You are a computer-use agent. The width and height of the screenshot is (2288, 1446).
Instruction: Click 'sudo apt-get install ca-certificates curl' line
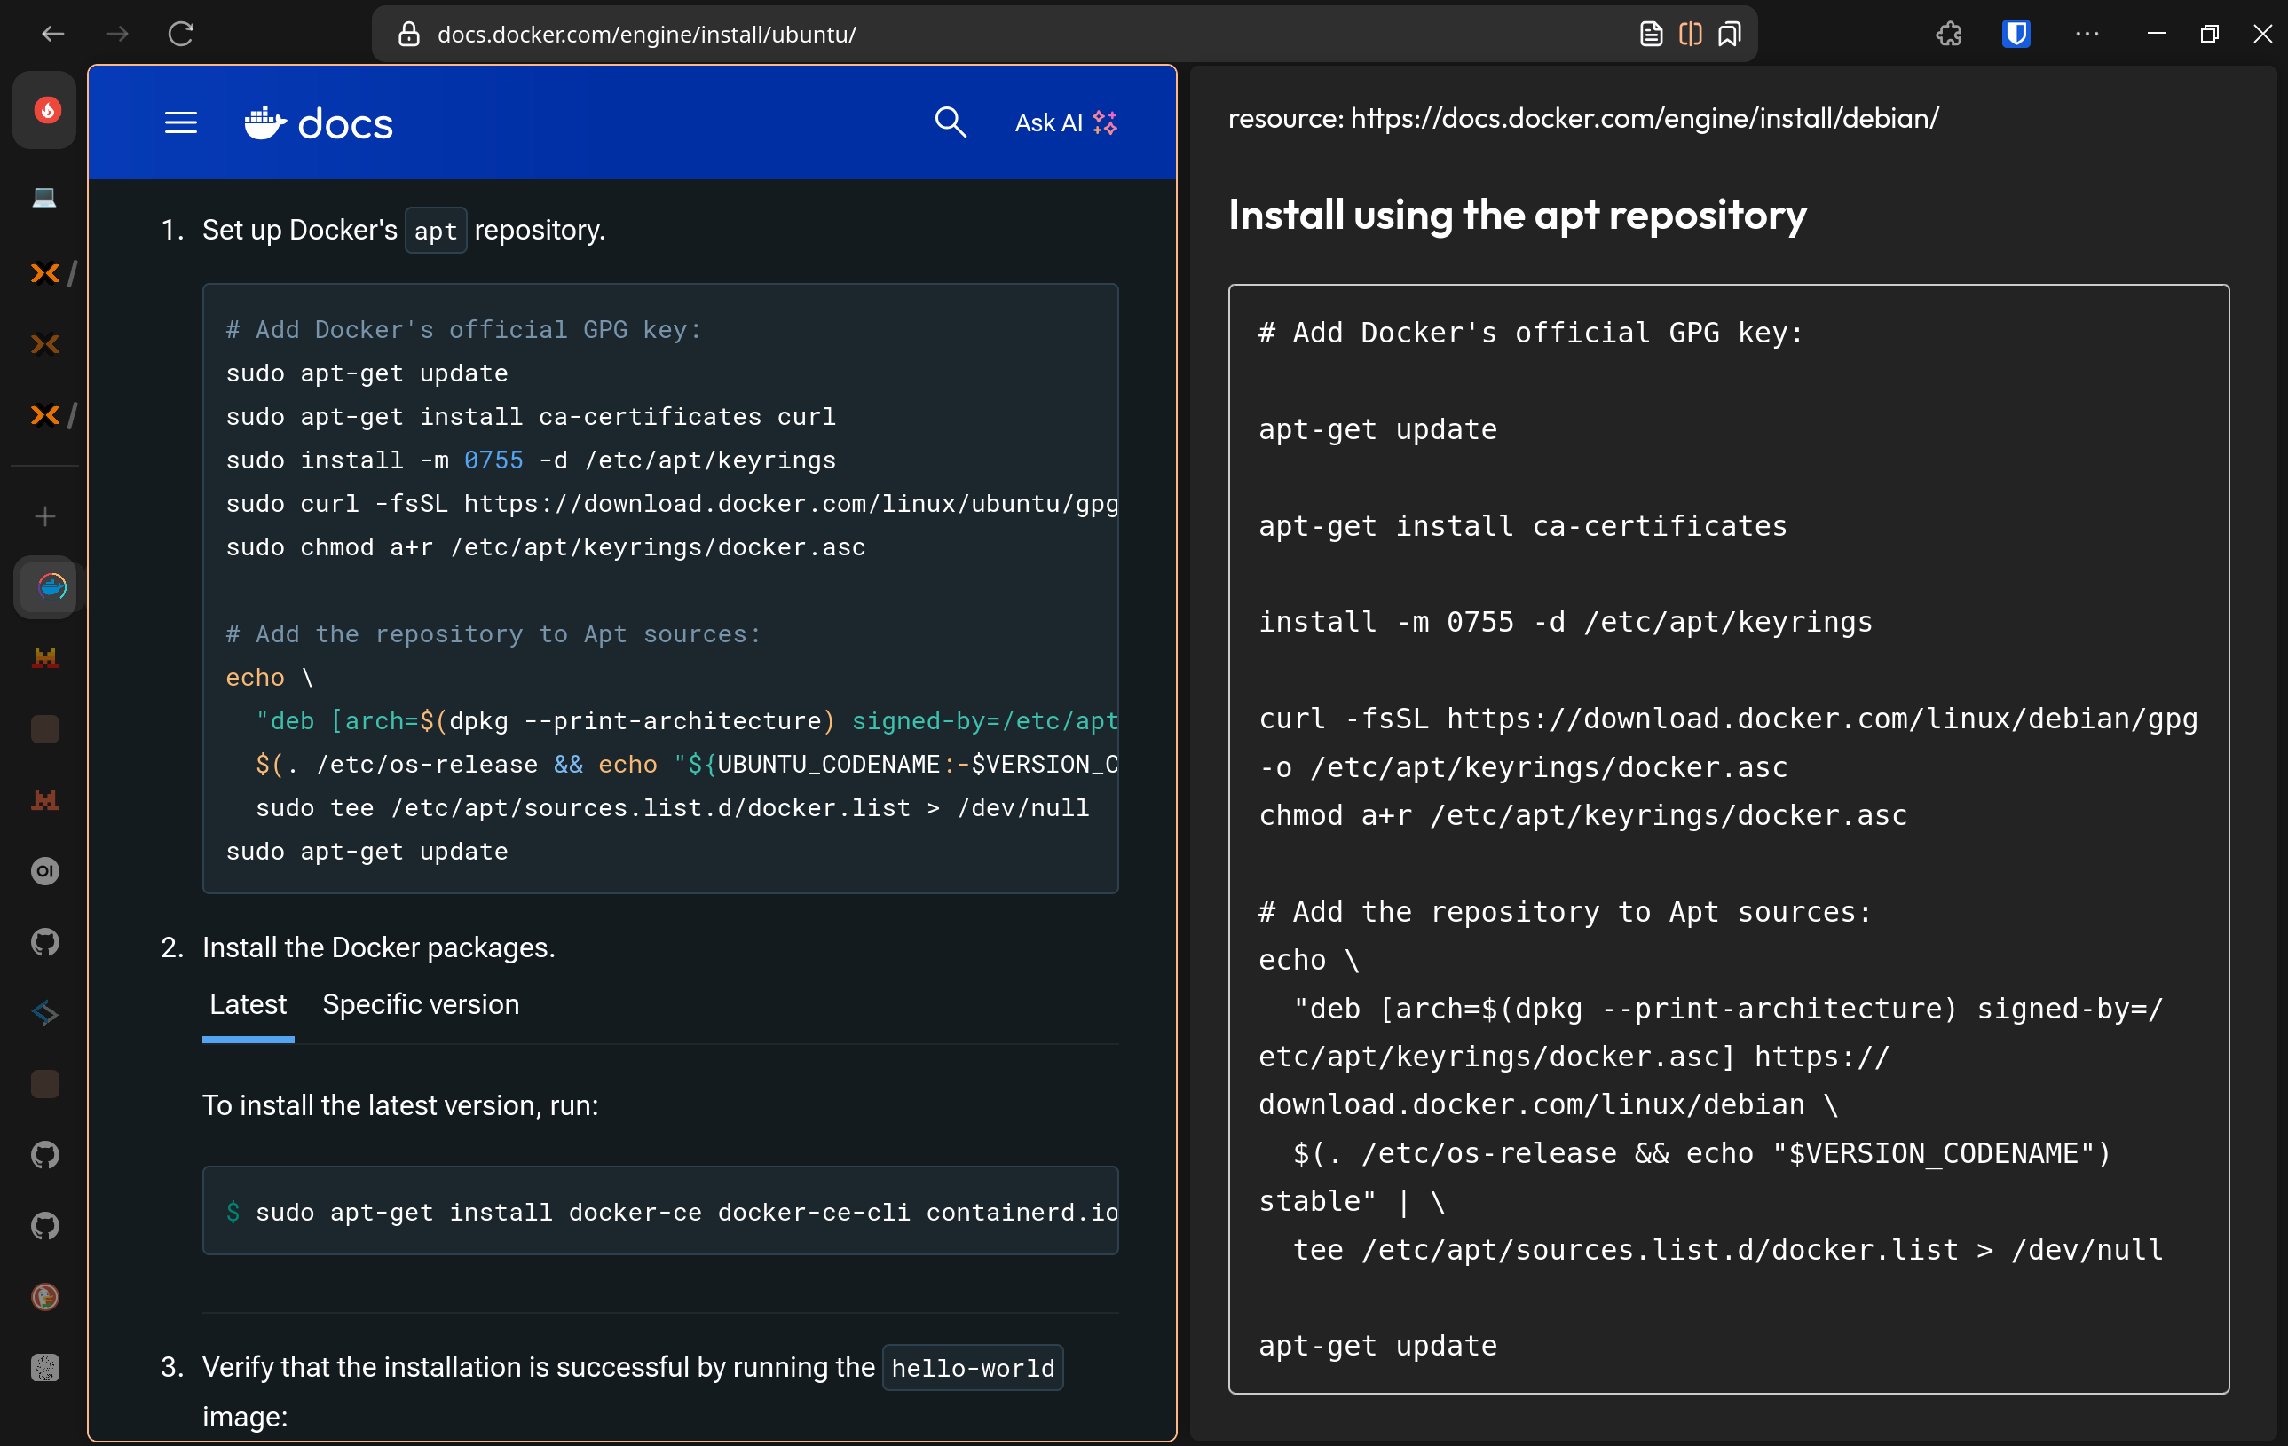[x=531, y=417]
